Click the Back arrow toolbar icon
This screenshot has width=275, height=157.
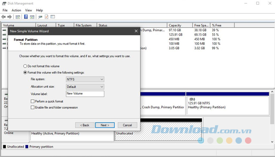tap(3, 17)
